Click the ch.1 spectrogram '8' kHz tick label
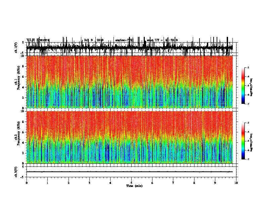The image size is (266, 205). coord(24,66)
